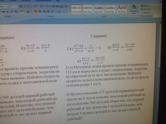Expand the numbering library arrow

click(x=45, y=7)
